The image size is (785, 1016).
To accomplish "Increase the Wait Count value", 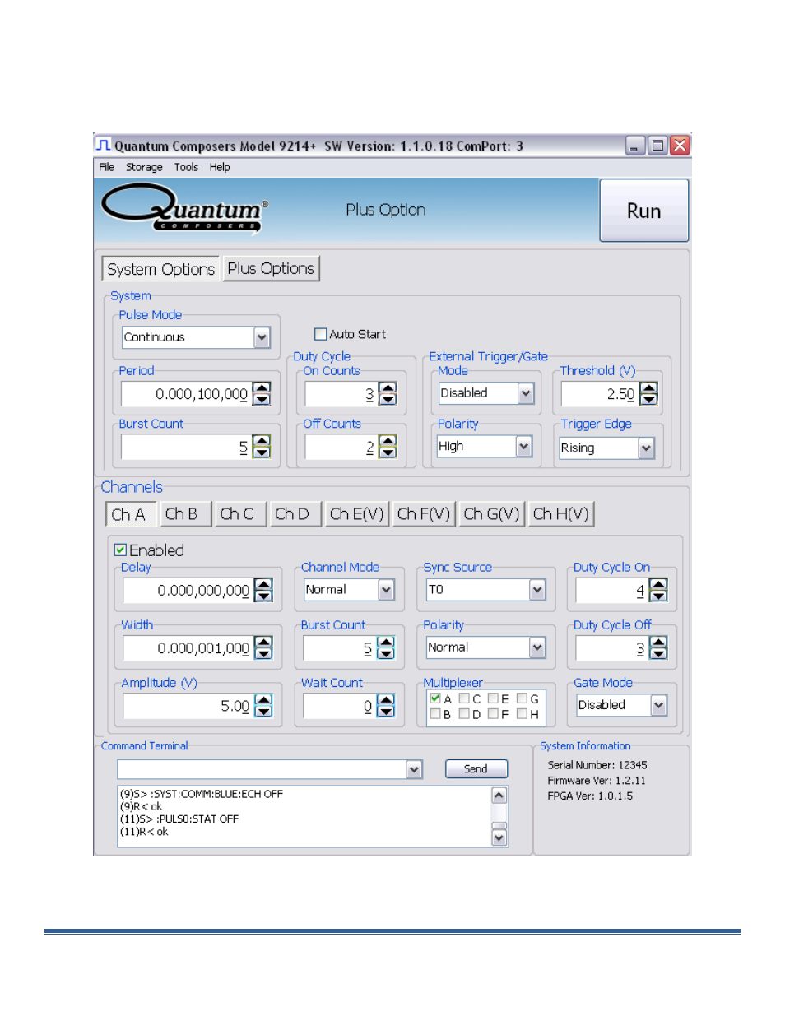I will click(386, 700).
